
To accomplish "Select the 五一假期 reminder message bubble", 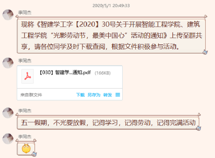I will tap(108, 122).
